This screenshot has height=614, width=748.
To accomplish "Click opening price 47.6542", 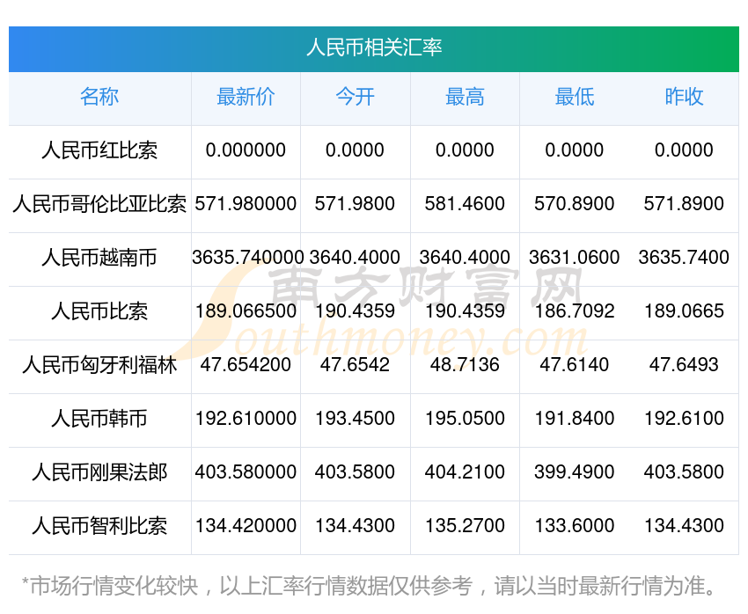I will 355,365.
